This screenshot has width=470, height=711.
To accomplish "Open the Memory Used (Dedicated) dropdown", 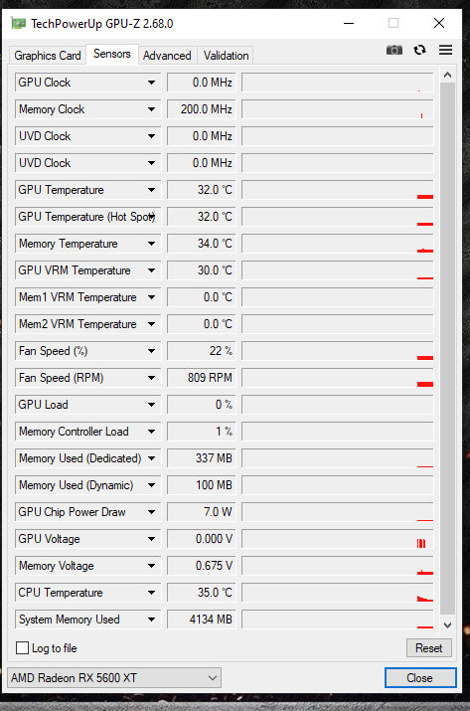I will pos(151,458).
